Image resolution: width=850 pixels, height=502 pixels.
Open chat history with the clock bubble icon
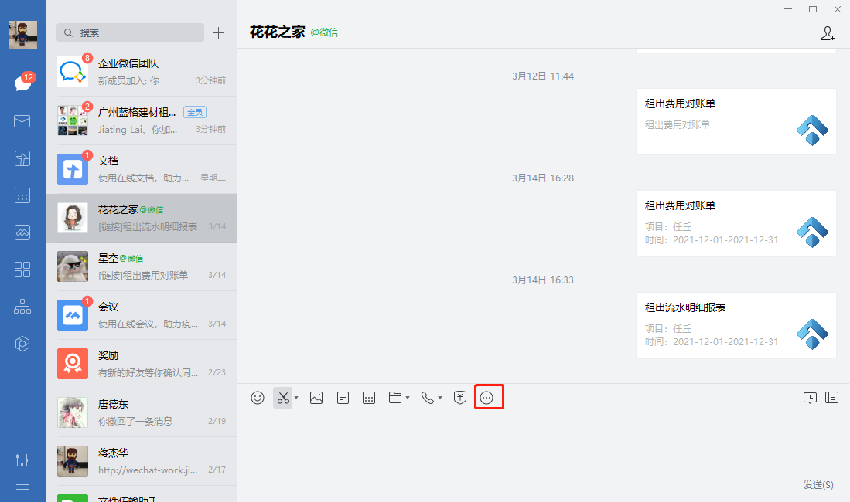[x=810, y=397]
